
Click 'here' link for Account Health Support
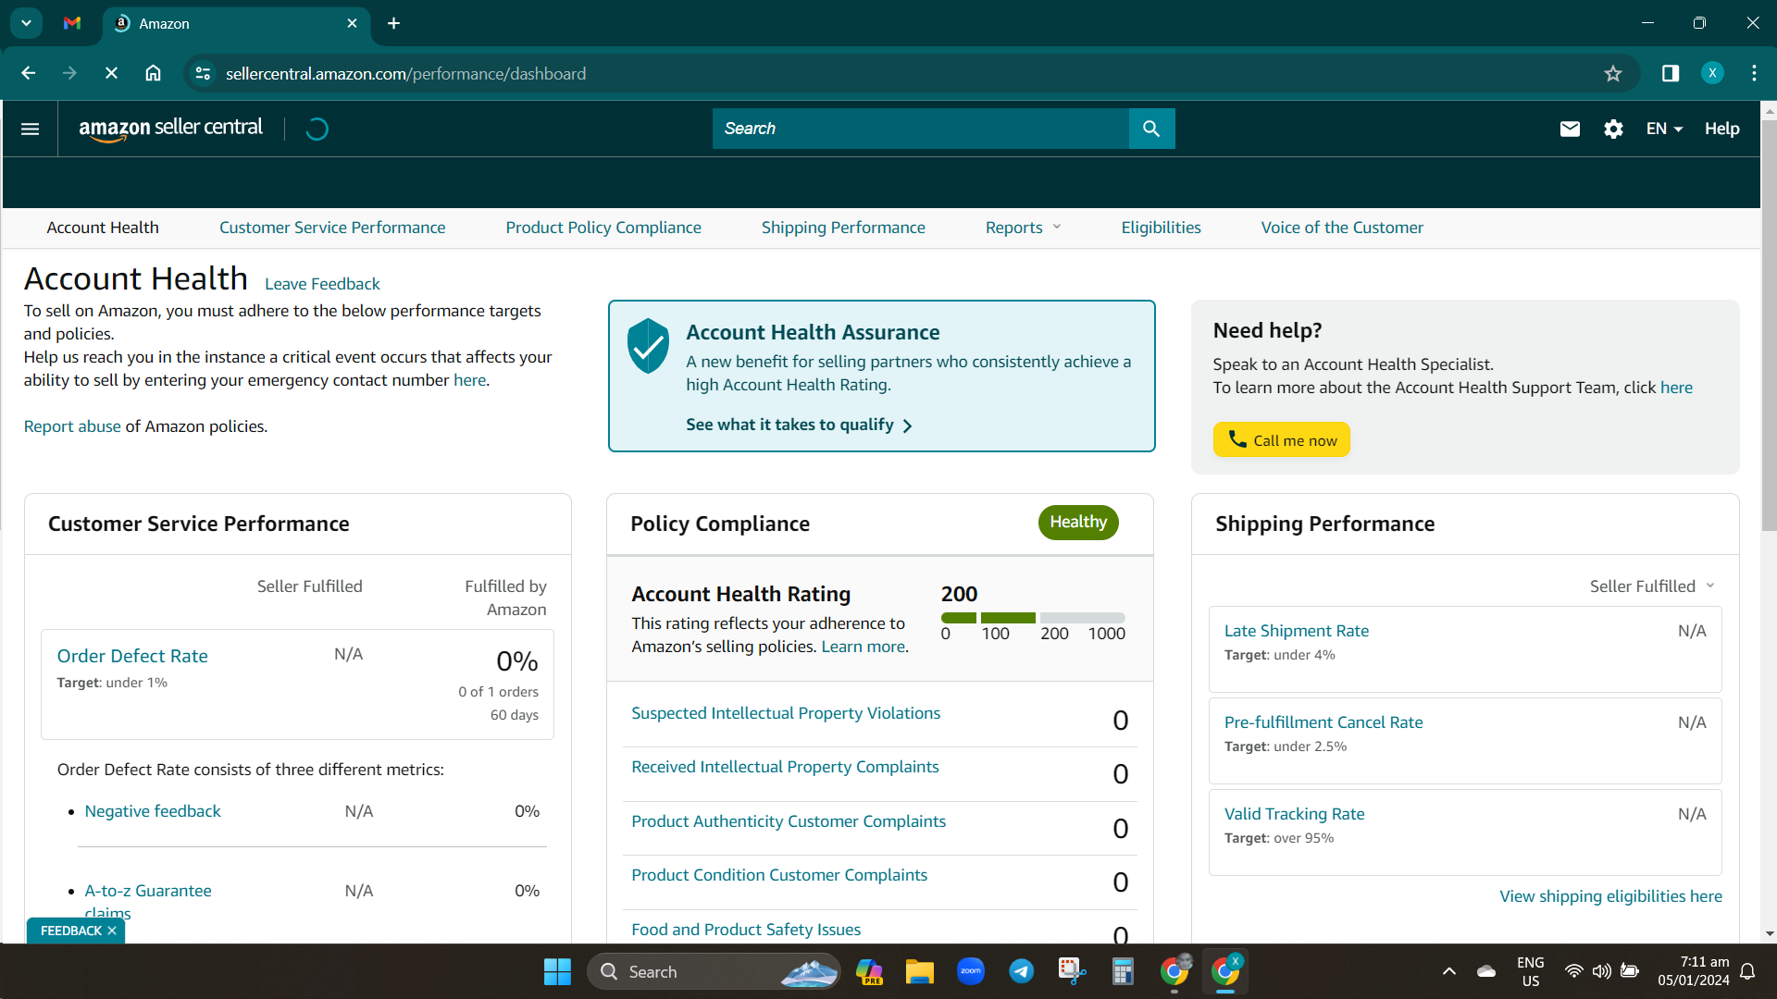(x=1676, y=388)
